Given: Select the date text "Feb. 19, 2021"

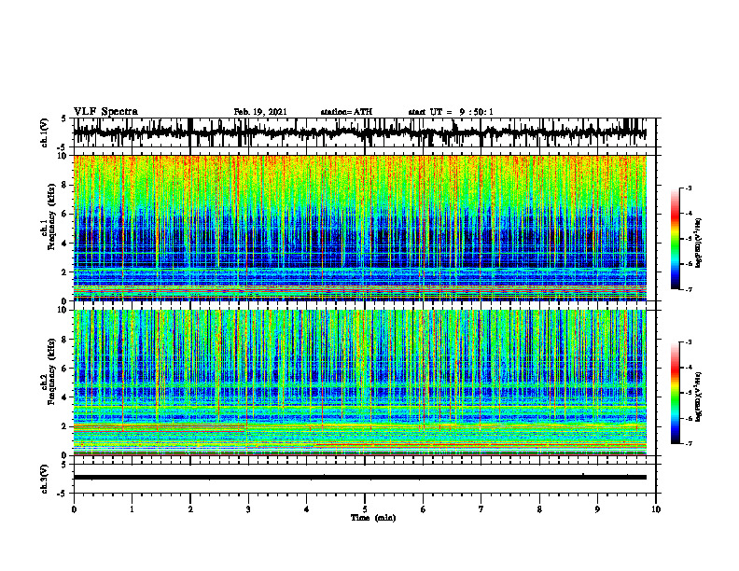Looking at the screenshot, I should (260, 112).
